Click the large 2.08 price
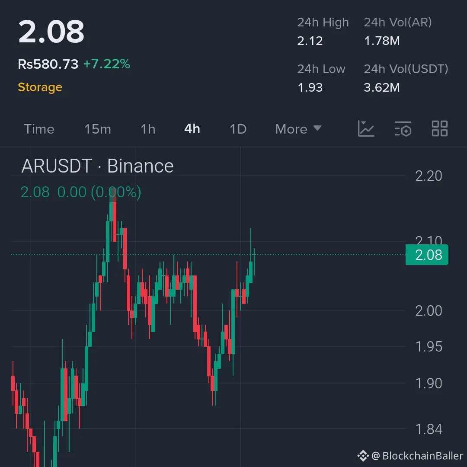 pyautogui.click(x=51, y=32)
